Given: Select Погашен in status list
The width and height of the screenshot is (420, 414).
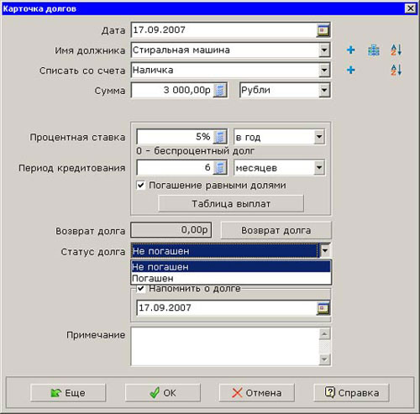Looking at the screenshot, I should pos(231,278).
